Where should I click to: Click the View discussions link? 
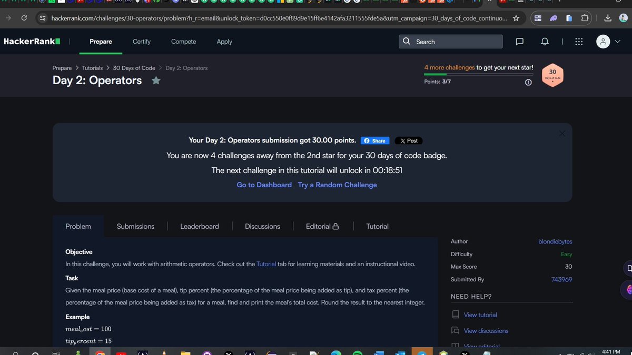[x=486, y=330]
